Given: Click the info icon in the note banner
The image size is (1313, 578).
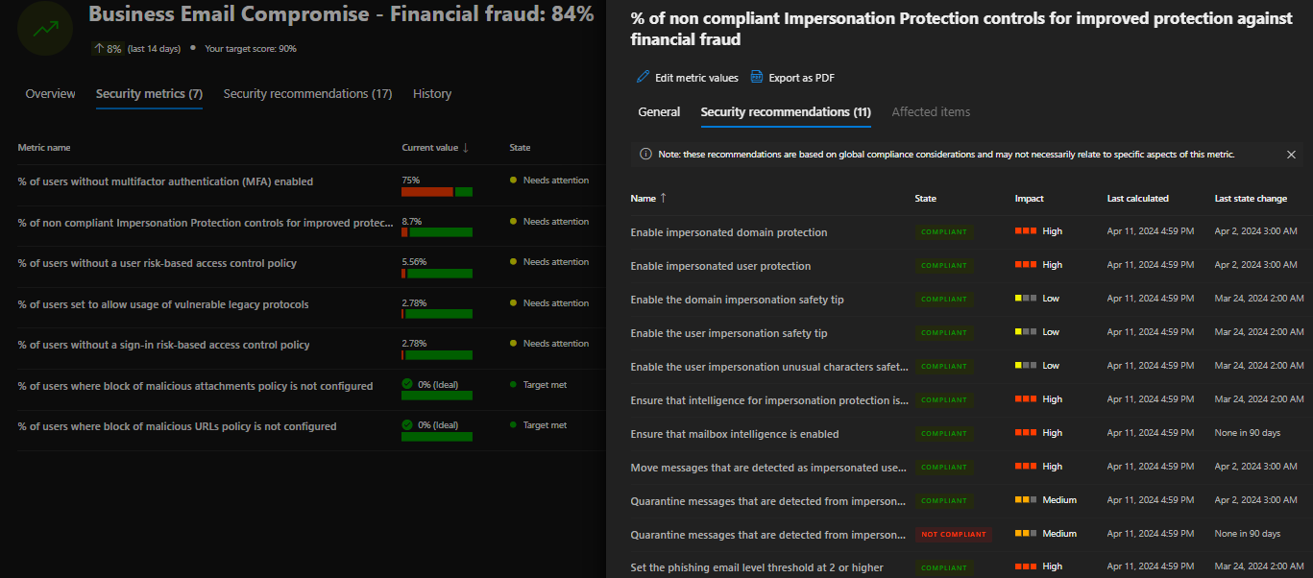Looking at the screenshot, I should (645, 155).
